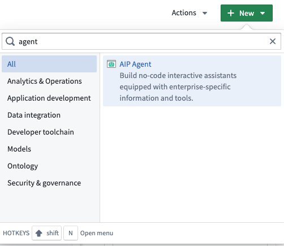
Task: Click the green New button
Action: [x=247, y=13]
